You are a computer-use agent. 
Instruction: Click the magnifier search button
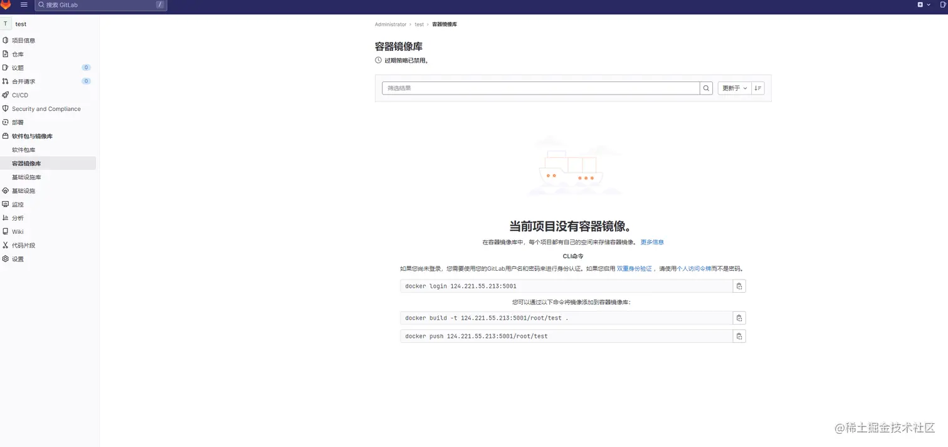coord(707,88)
